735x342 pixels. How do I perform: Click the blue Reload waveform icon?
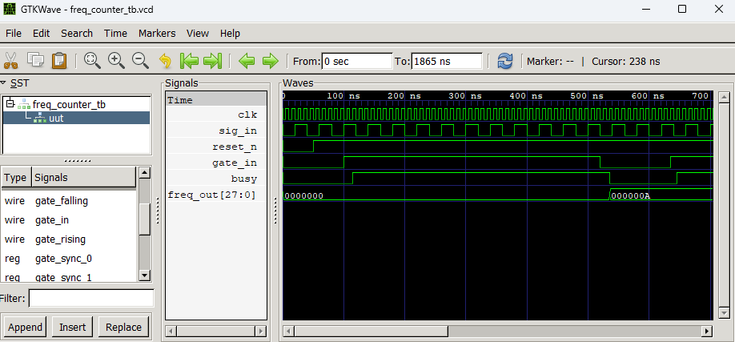tap(505, 61)
